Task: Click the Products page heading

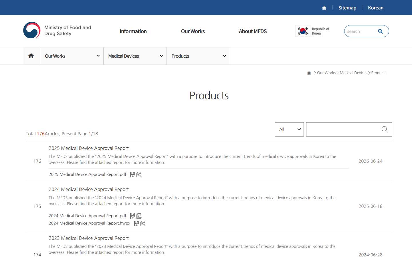Action: (x=209, y=96)
